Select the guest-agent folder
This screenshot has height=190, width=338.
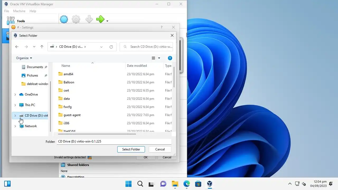coord(72,115)
